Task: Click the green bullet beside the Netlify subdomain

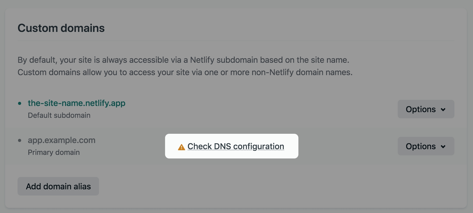Action: click(20, 103)
